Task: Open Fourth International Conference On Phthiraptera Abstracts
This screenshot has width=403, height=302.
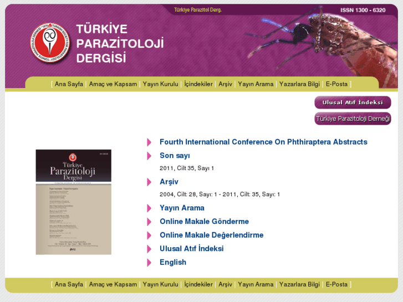Action: click(x=263, y=142)
